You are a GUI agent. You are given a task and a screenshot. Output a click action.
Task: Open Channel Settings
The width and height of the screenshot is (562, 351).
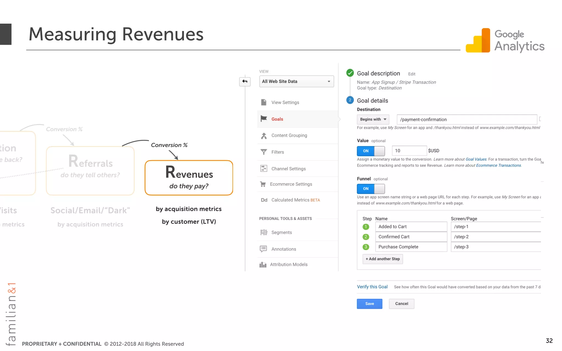click(x=288, y=169)
